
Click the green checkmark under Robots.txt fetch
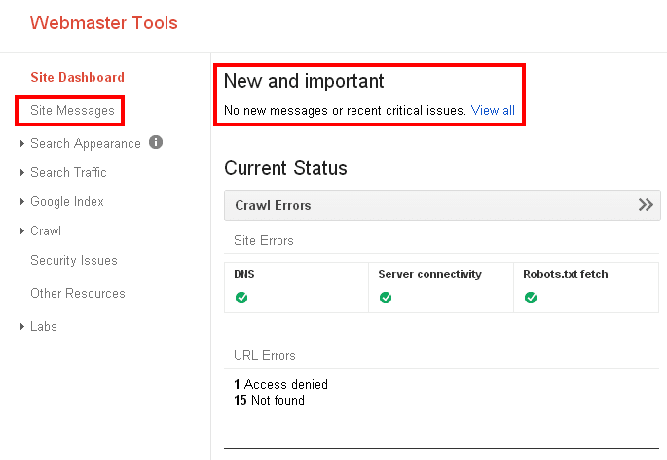click(531, 298)
